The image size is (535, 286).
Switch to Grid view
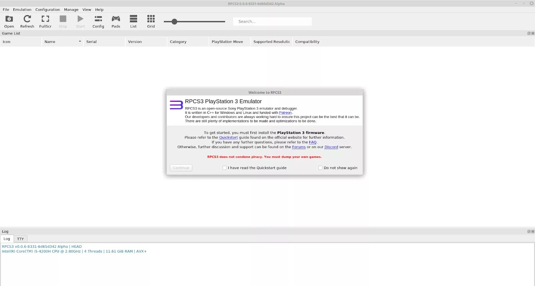pos(151,21)
